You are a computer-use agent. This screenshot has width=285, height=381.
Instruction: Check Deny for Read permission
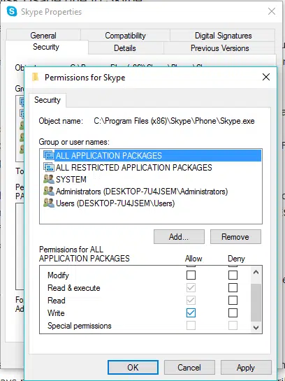[233, 301]
